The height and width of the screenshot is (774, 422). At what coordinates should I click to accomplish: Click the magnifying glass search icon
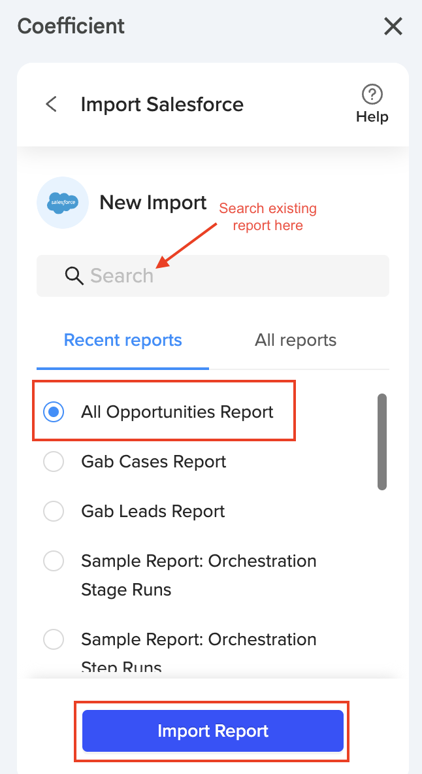[74, 276]
